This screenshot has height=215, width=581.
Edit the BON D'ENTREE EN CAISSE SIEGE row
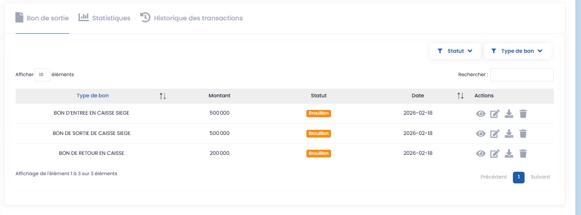coord(495,114)
